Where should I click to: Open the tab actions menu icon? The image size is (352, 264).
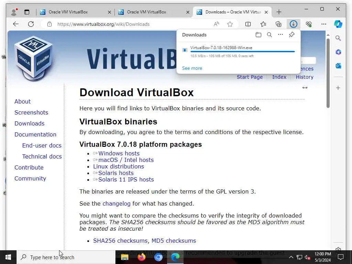pos(27,12)
